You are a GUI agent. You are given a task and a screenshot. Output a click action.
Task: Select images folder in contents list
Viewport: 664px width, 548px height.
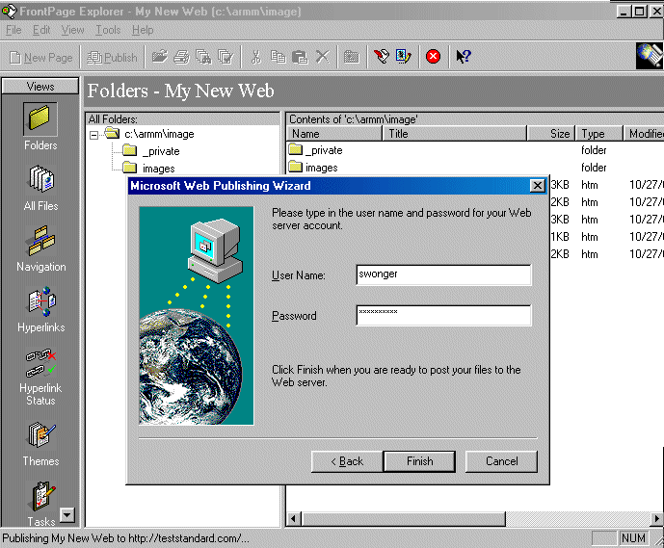click(313, 168)
